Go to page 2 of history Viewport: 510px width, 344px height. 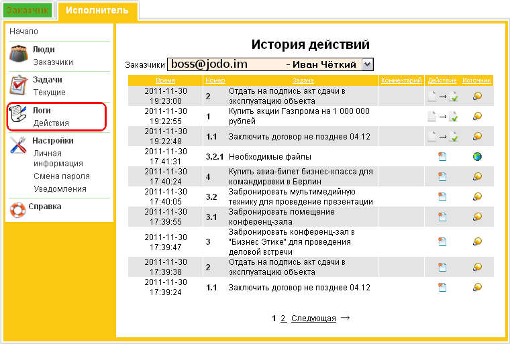coord(283,319)
